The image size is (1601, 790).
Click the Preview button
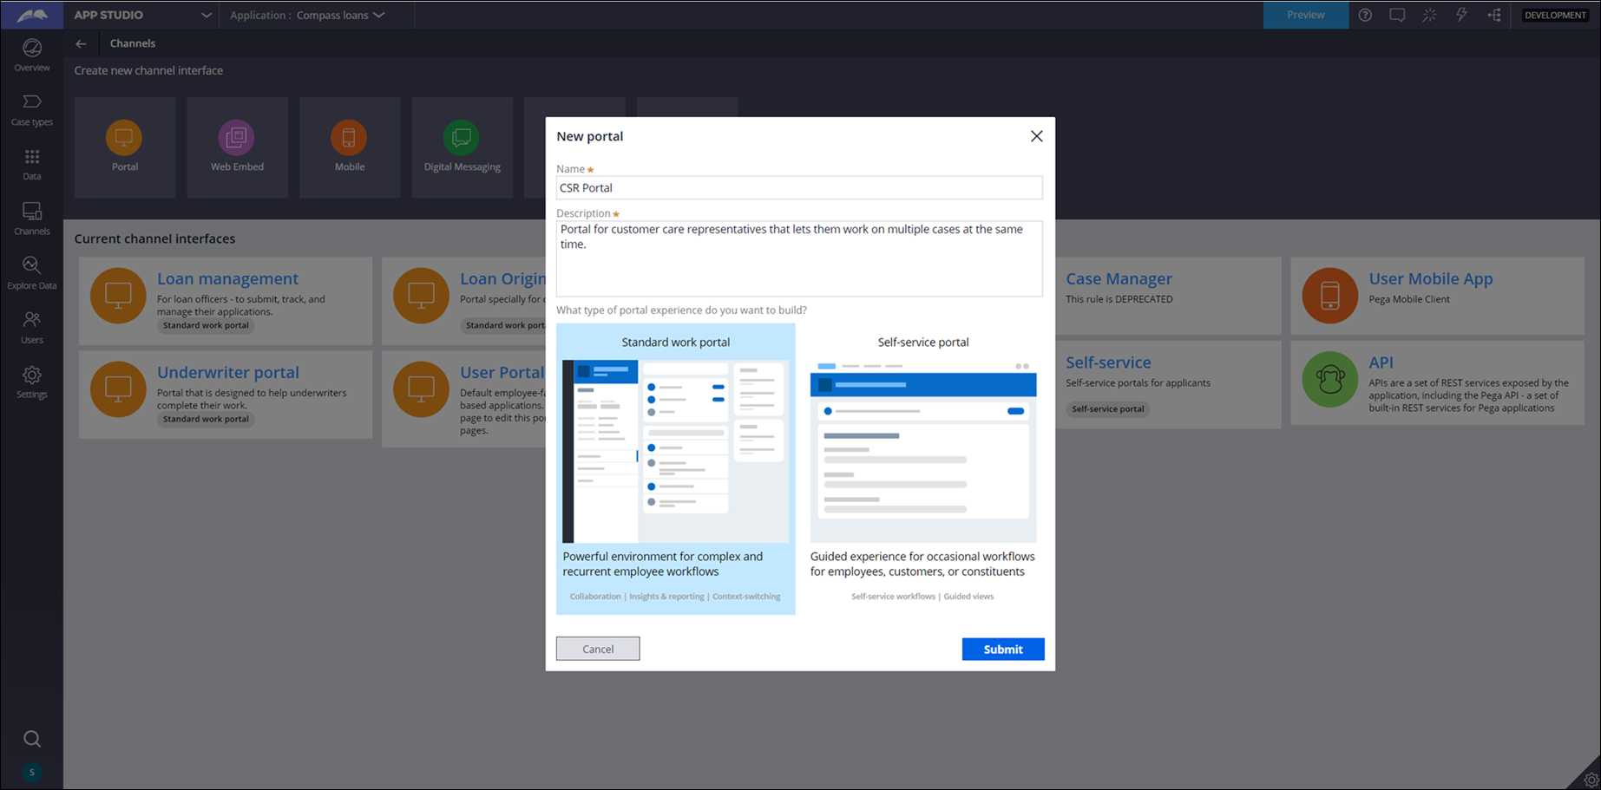coord(1305,15)
